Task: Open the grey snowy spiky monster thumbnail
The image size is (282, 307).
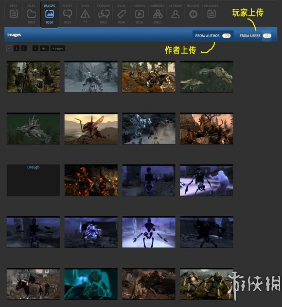Action: pos(91,77)
